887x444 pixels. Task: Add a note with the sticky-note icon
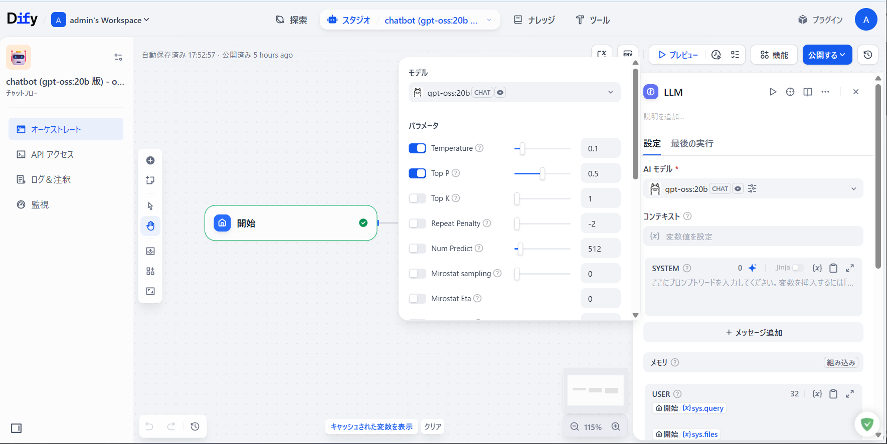[150, 180]
